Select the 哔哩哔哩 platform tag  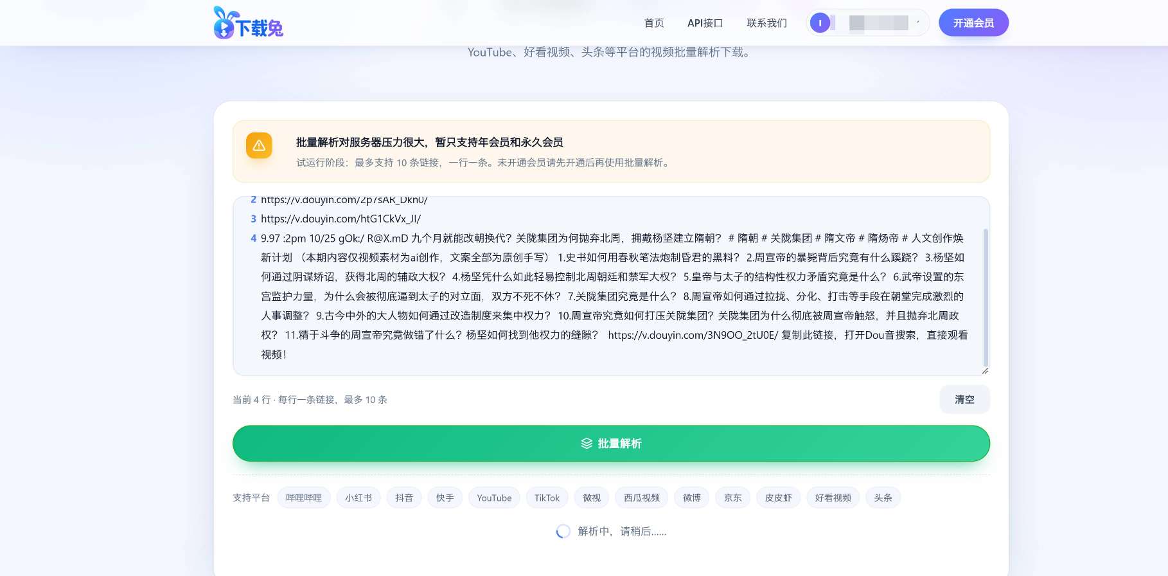(304, 498)
